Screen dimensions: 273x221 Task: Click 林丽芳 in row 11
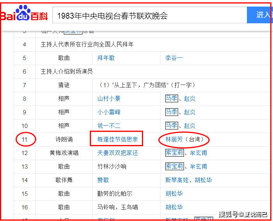pyautogui.click(x=174, y=139)
